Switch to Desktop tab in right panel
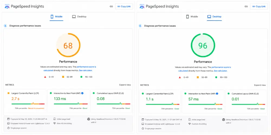271x135 pixels. [x=214, y=17]
